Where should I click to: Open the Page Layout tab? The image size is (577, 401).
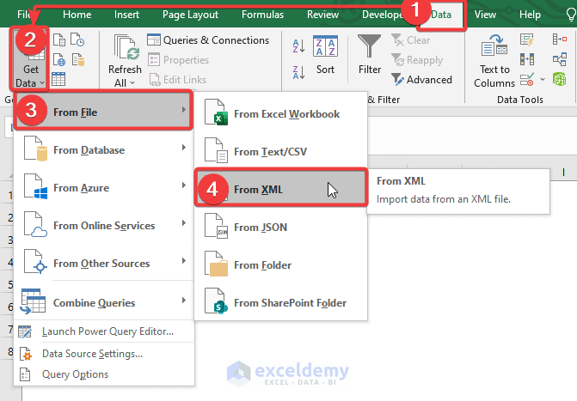point(190,15)
